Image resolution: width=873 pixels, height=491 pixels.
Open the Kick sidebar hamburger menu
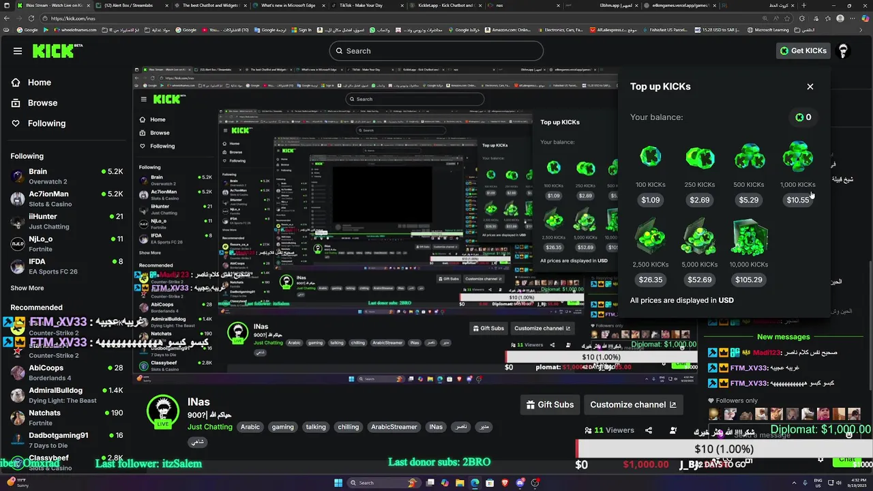(x=18, y=50)
